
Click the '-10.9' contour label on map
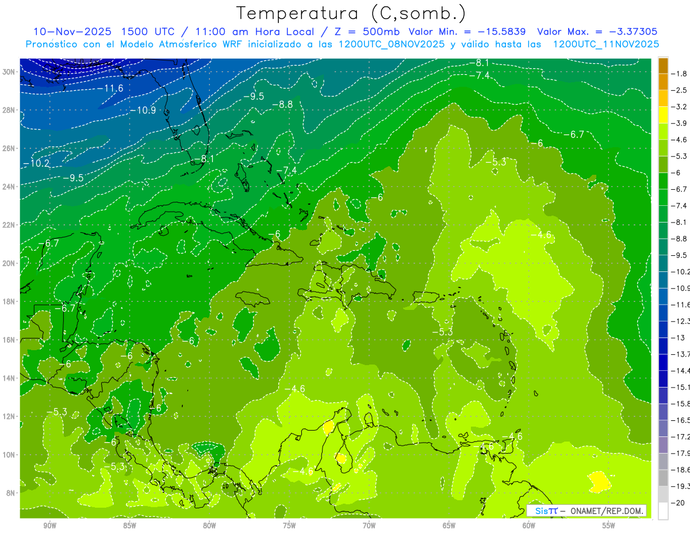(x=143, y=110)
